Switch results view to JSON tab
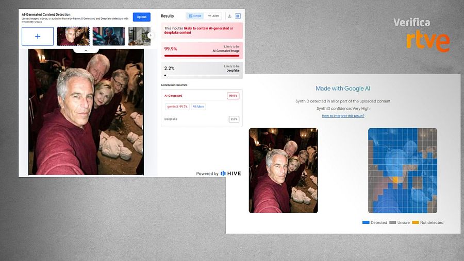 (213, 16)
